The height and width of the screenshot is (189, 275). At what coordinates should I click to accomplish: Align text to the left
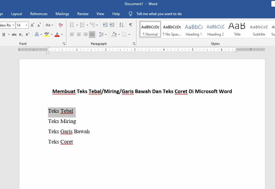pyautogui.click(x=72, y=34)
